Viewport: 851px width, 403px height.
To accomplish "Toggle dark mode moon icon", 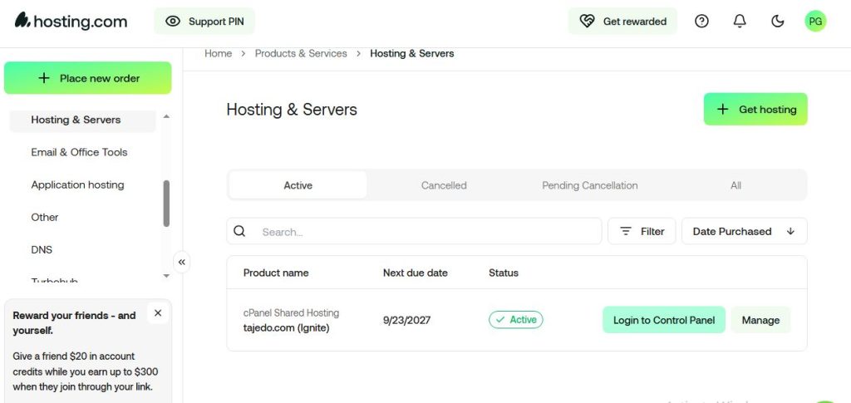I will tap(778, 21).
